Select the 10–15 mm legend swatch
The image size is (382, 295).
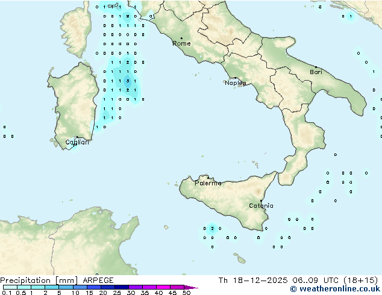(x=80, y=287)
